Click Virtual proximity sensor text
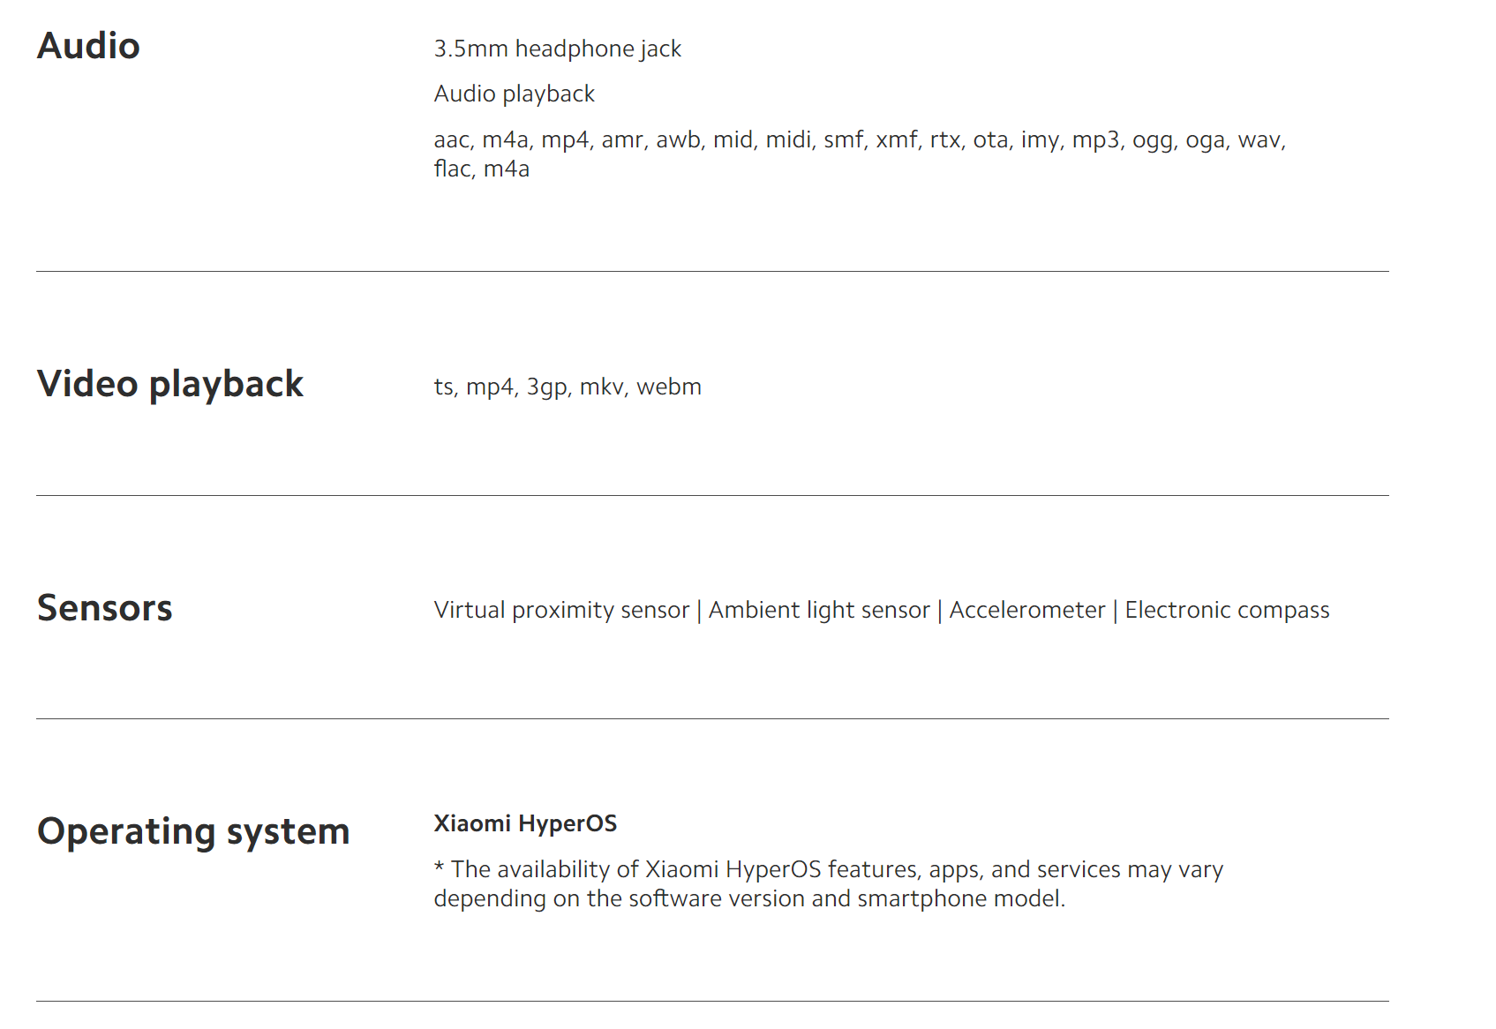This screenshot has height=1029, width=1496. coord(561,610)
